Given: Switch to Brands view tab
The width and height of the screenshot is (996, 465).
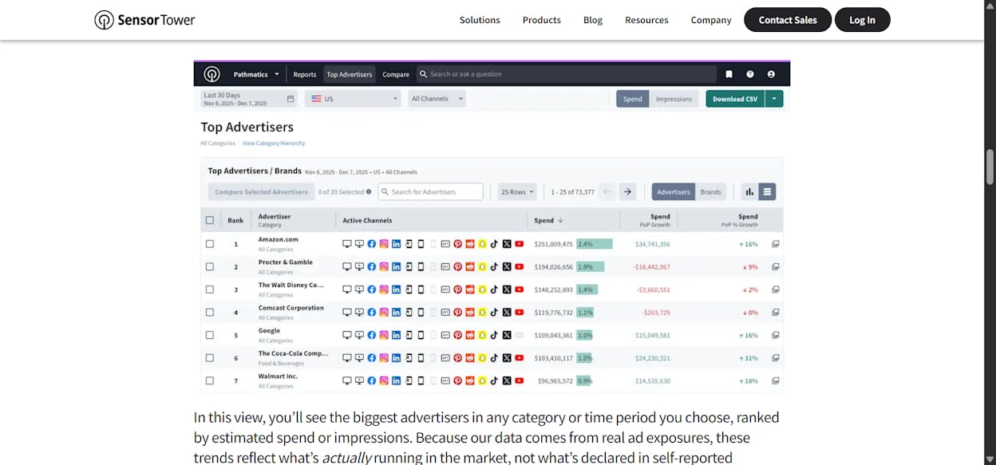Looking at the screenshot, I should (x=711, y=191).
